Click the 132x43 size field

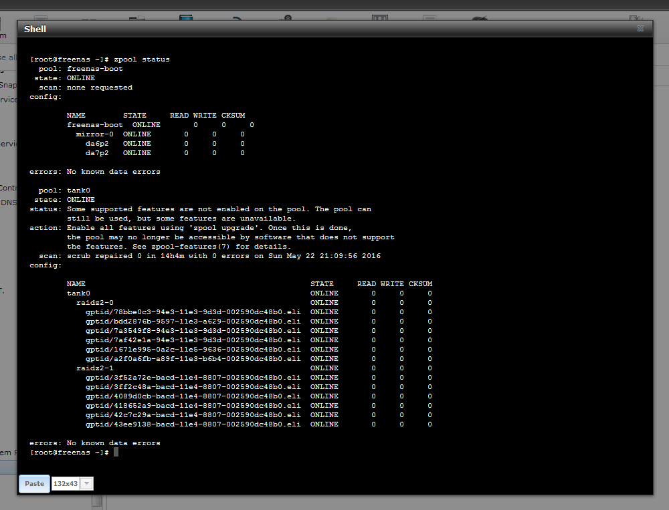tap(66, 483)
